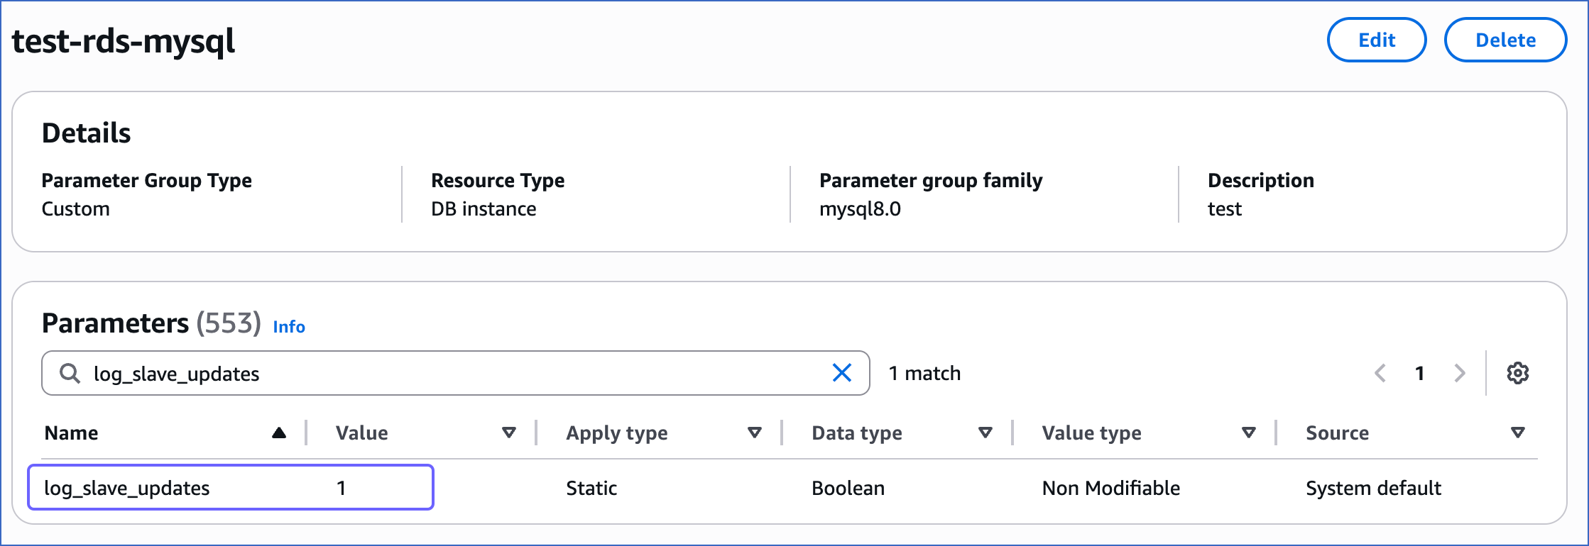Click the Custom parameter group type value
The width and height of the screenshot is (1589, 546).
[75, 209]
